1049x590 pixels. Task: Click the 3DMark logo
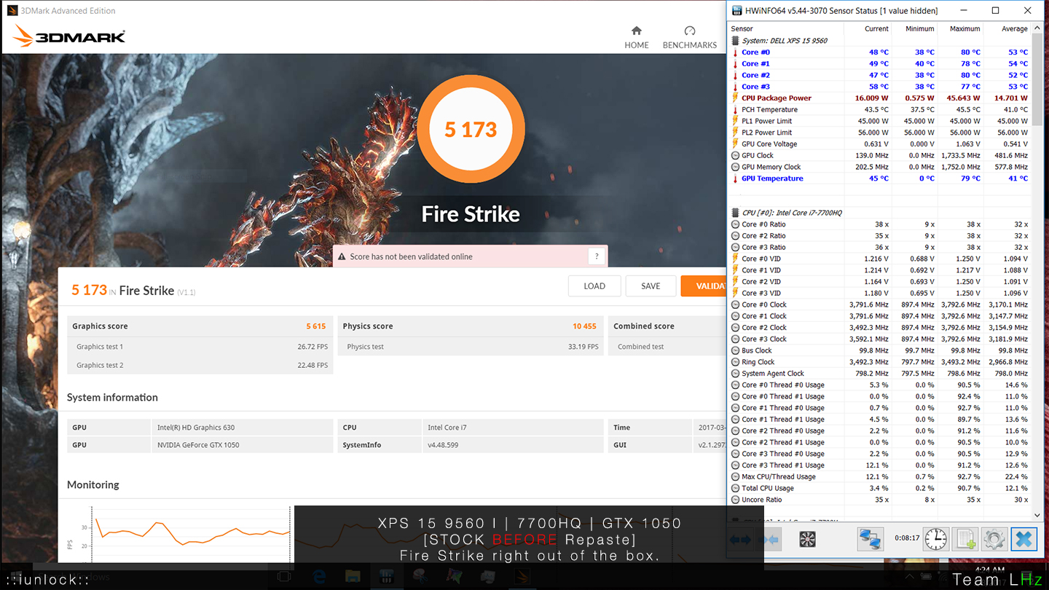click(x=70, y=37)
